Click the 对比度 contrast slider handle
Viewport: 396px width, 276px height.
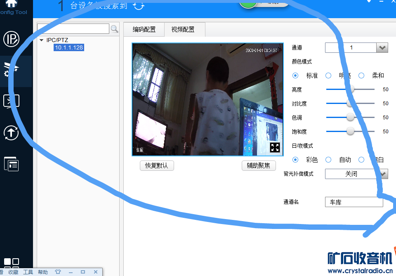[x=350, y=103]
